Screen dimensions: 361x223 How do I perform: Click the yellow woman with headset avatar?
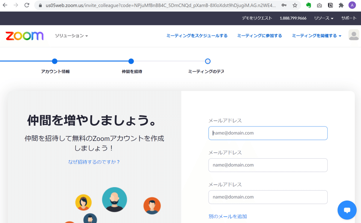(83, 202)
